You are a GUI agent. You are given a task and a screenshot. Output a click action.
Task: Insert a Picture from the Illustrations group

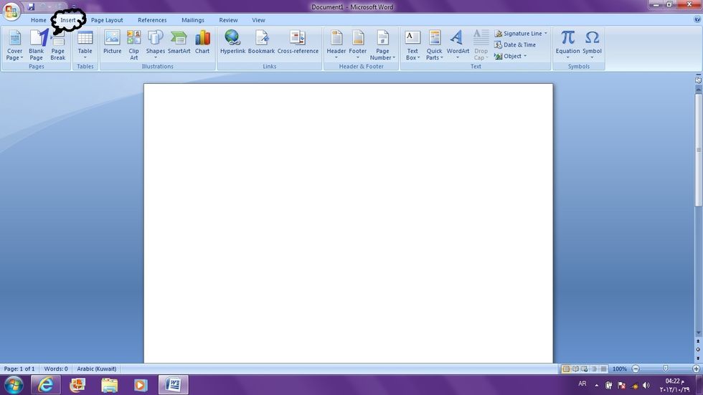coord(112,43)
